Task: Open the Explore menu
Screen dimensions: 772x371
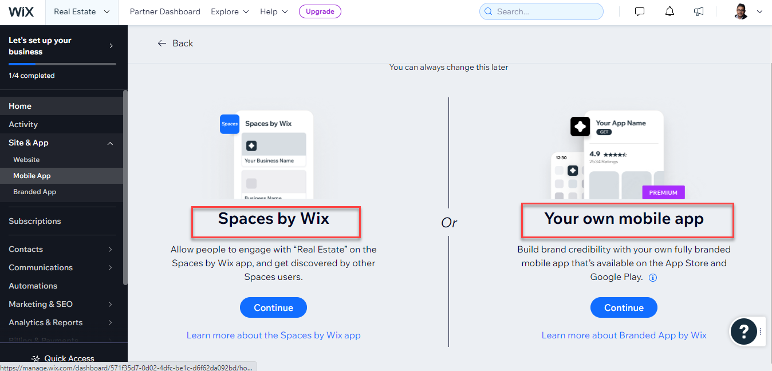Action: click(229, 11)
